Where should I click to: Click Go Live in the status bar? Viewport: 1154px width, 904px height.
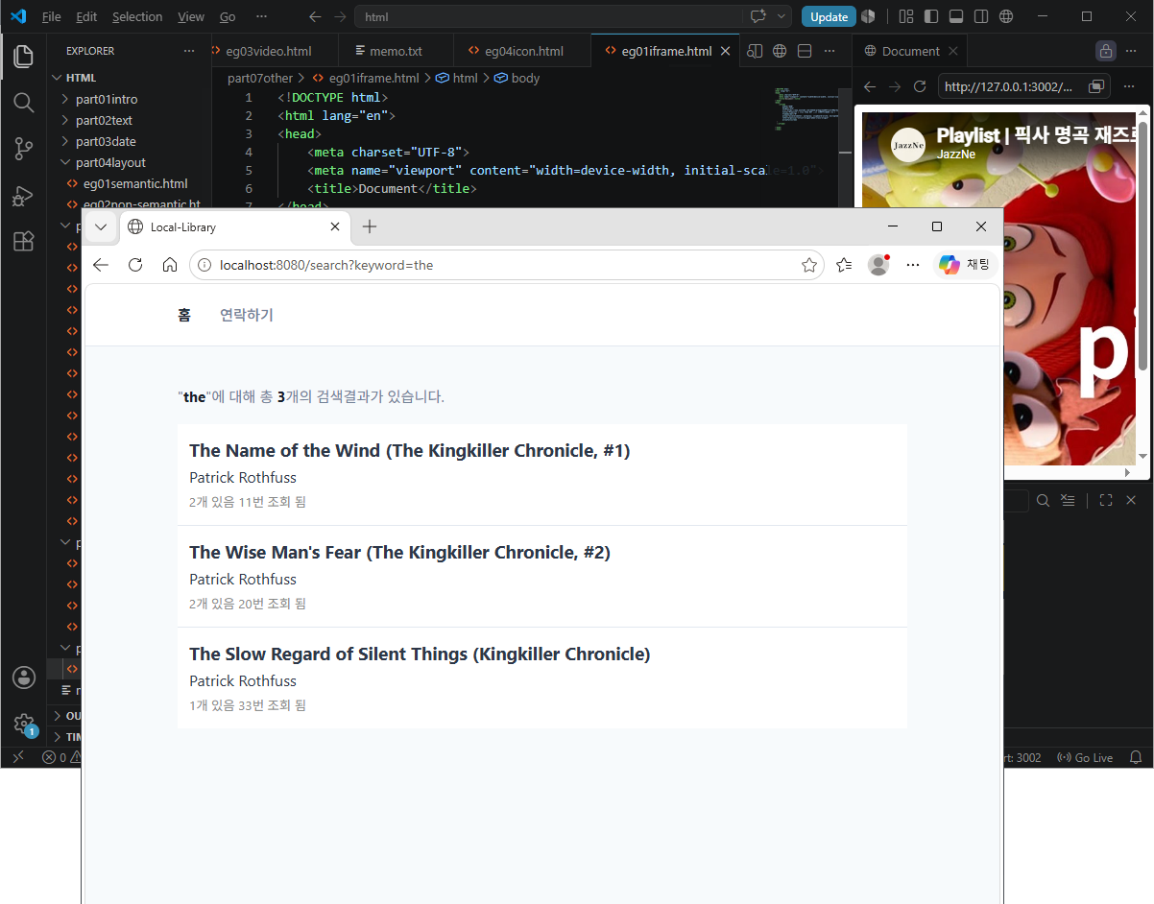pos(1085,757)
